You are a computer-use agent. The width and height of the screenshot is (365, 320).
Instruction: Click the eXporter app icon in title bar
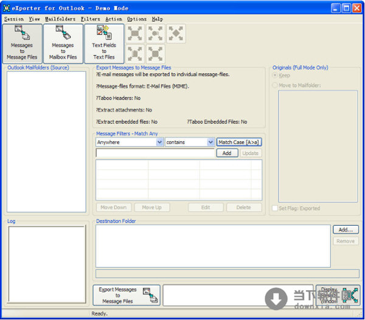click(7, 8)
